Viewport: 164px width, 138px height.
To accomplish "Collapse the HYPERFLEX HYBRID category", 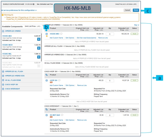I will pyautogui.click(x=3, y=31).
